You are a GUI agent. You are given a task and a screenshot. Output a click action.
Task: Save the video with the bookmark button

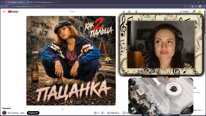pyautogui.click(x=126, y=113)
